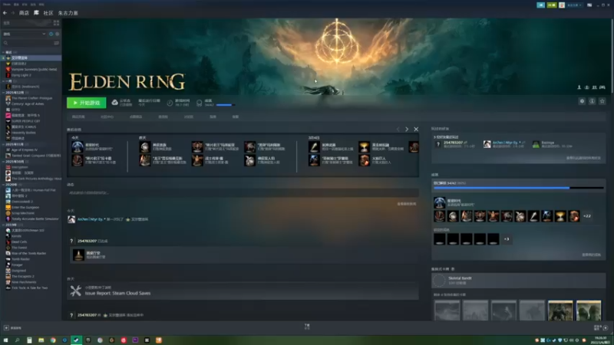Show next achievements with right chevron
The image size is (614, 345).
407,129
